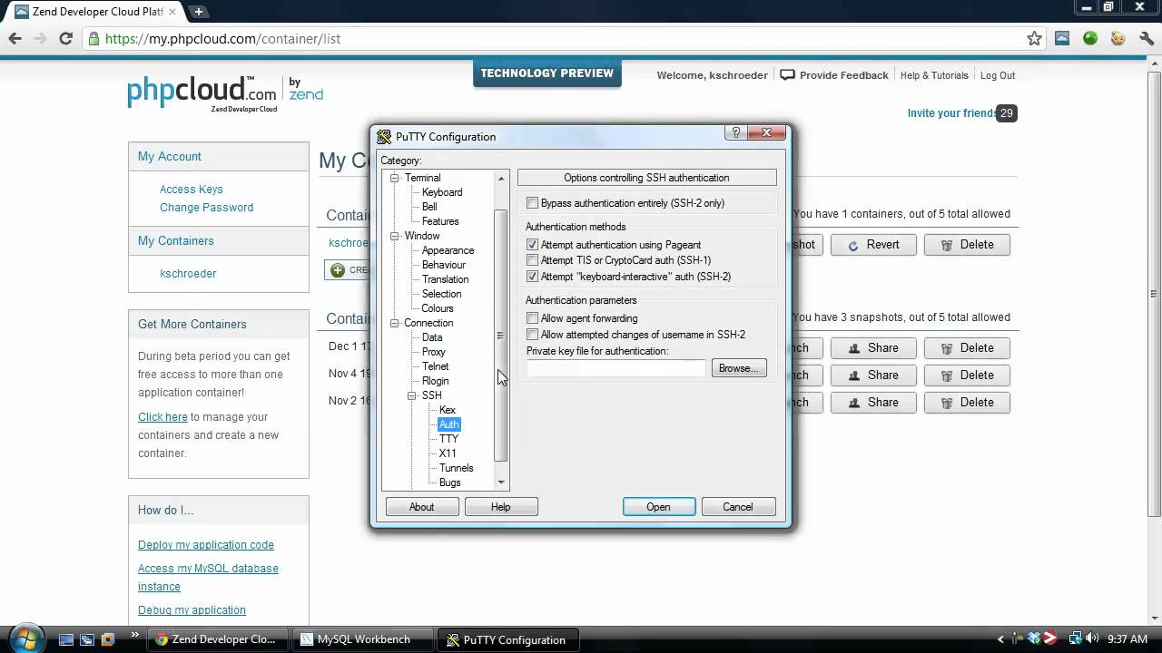Screen dimensions: 1162x653
Task: Click the Switch Windows quick launch icon
Action: tap(87, 639)
